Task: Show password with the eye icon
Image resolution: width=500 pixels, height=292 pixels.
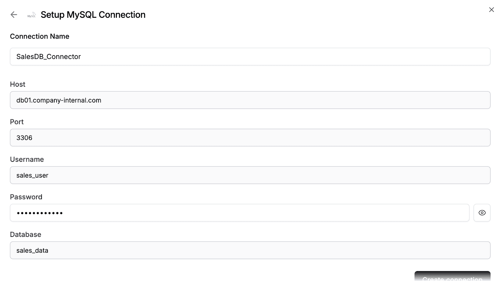Action: coord(482,213)
